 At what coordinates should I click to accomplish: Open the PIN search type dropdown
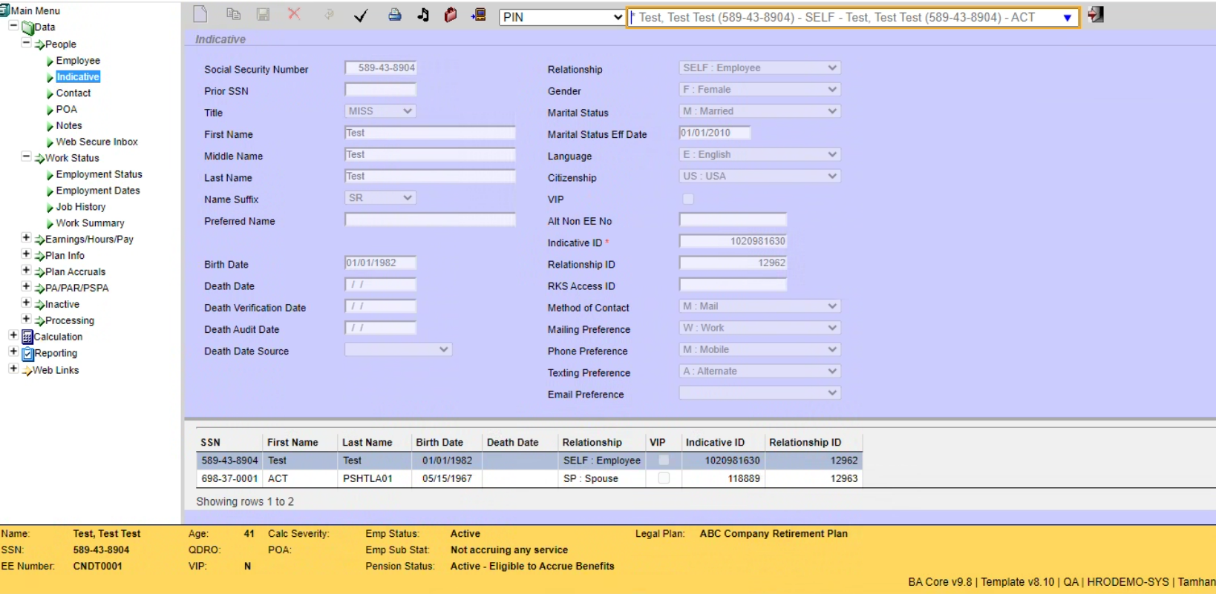(562, 17)
